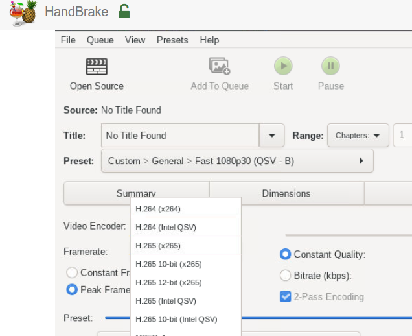Open the Range Chapters dropdown
412x336 pixels.
click(x=358, y=135)
